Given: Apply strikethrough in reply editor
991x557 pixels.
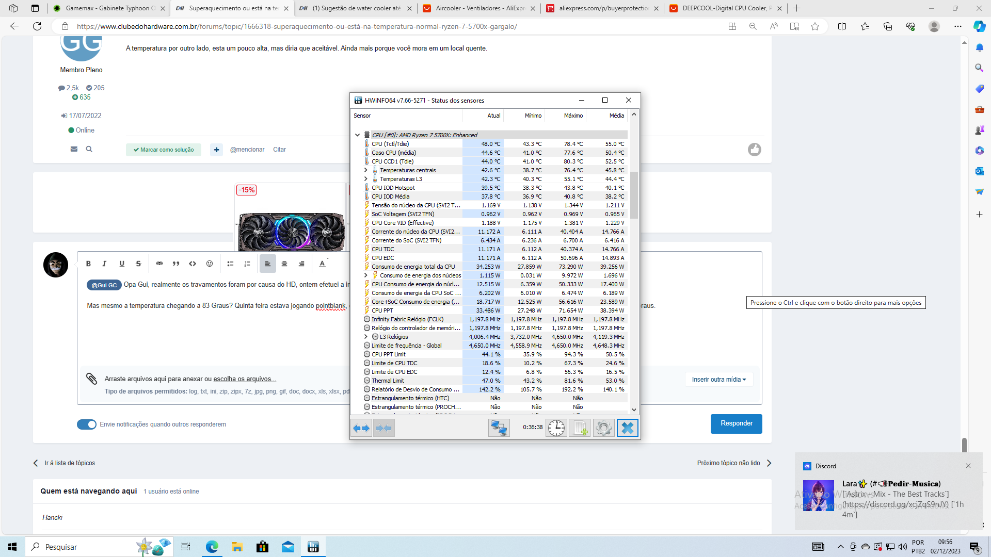Looking at the screenshot, I should [x=138, y=264].
